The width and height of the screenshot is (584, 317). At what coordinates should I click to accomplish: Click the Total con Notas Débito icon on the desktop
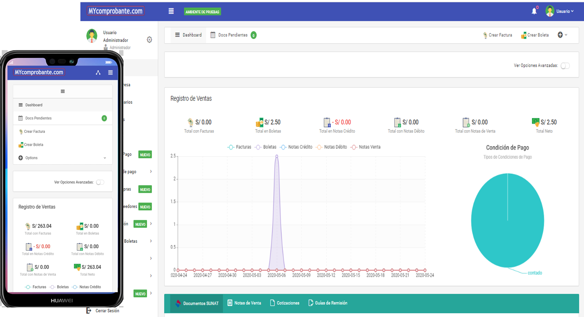(397, 122)
